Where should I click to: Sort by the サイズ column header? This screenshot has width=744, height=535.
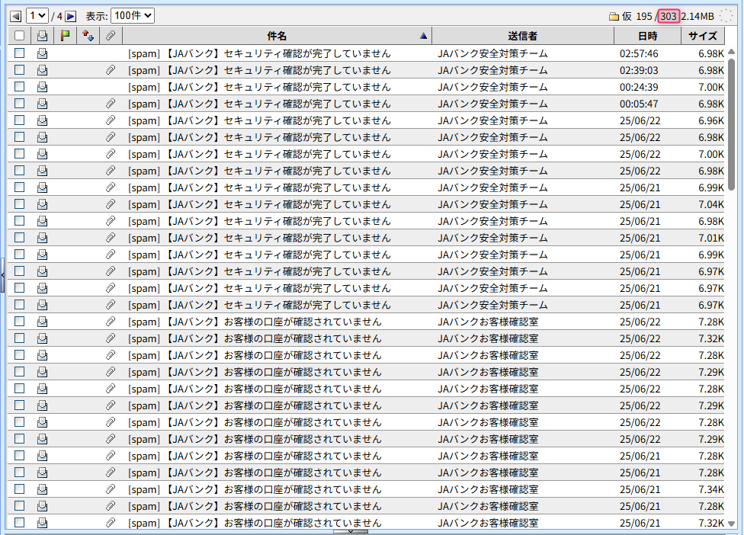(x=703, y=36)
